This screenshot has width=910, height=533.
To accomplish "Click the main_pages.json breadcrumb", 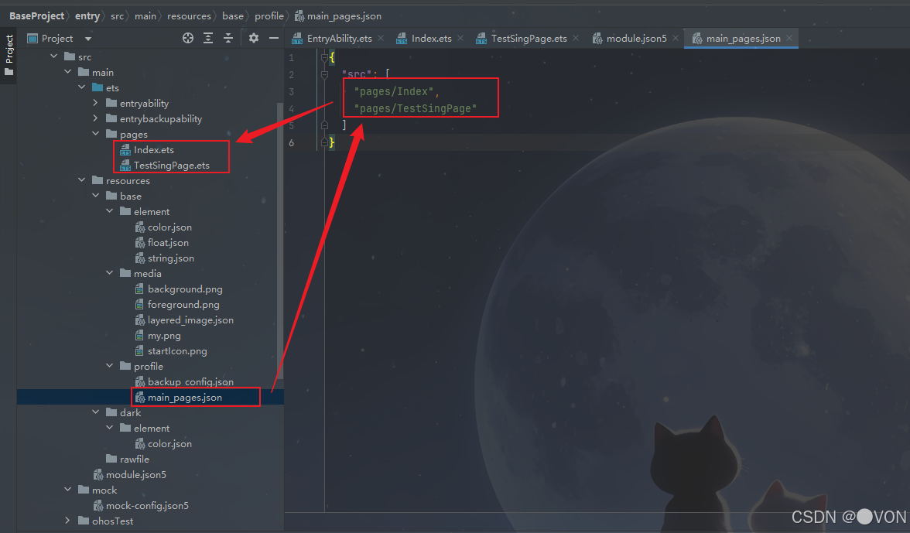I will (344, 16).
